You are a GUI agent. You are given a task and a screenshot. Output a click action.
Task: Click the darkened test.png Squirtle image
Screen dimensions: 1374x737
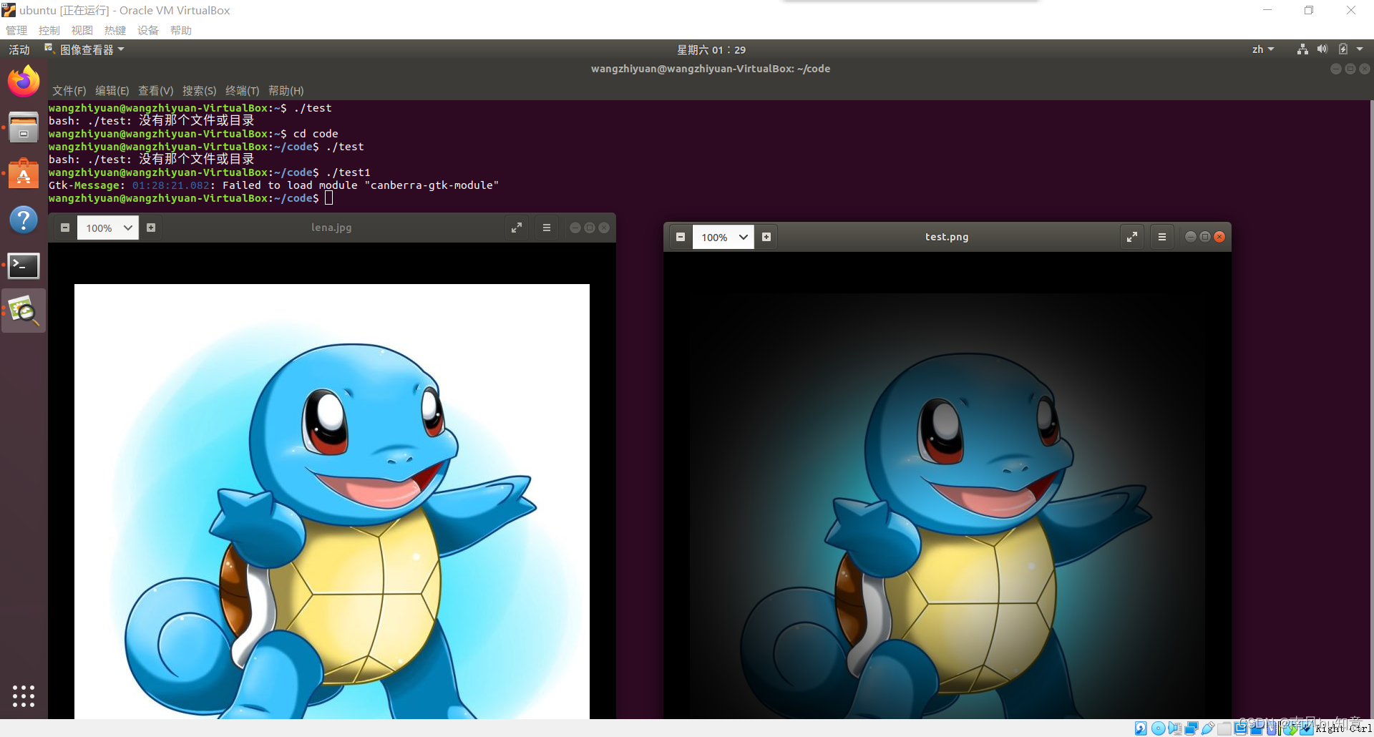[947, 504]
